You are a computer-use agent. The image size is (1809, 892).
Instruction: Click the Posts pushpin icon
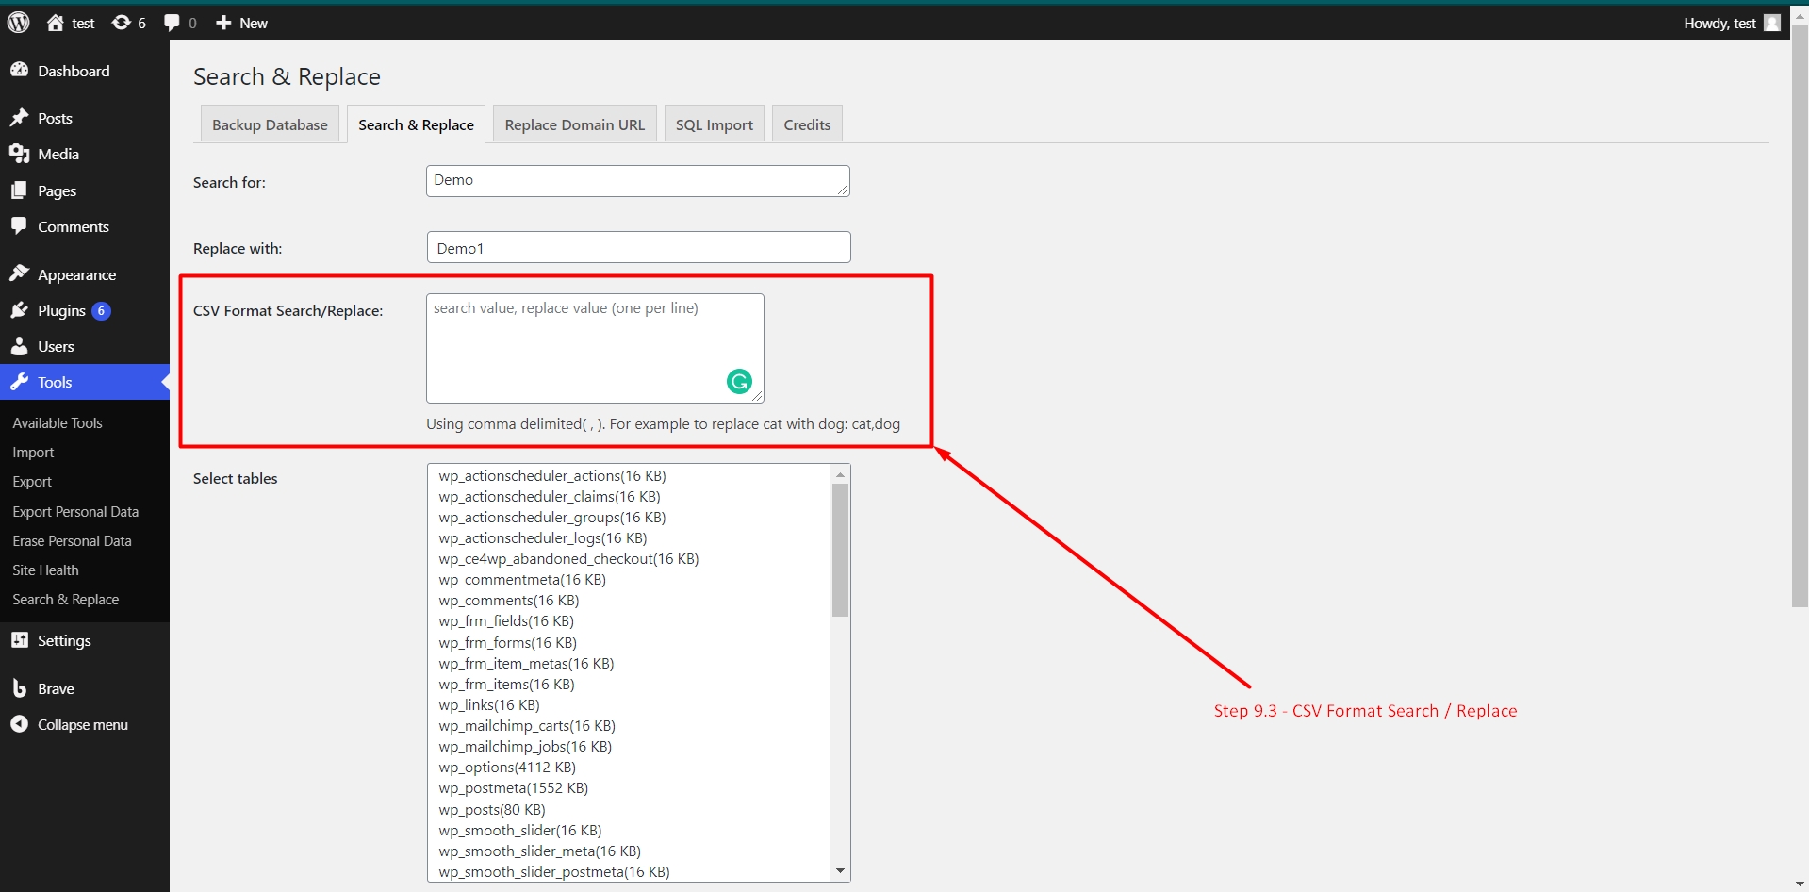19,118
